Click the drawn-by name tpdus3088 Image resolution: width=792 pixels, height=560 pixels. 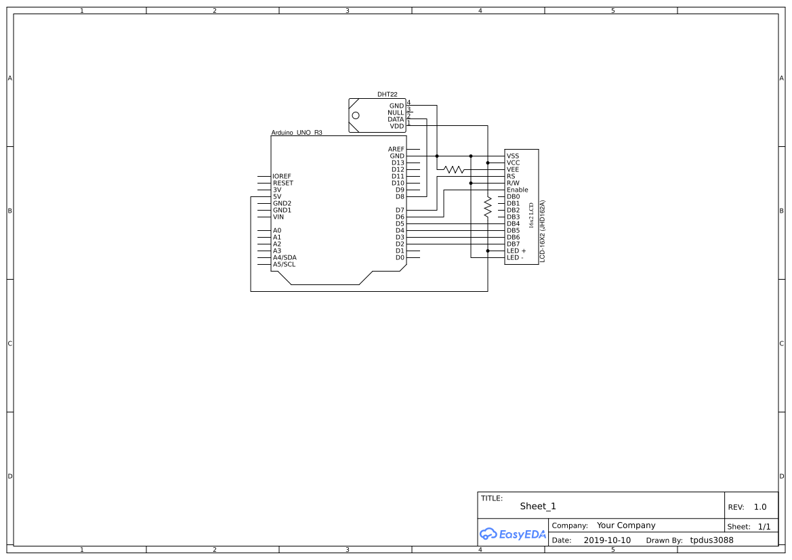711,540
